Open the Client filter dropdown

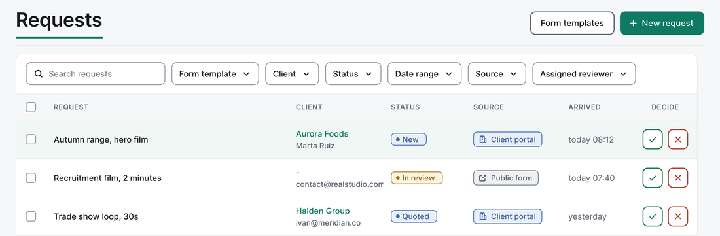(x=292, y=74)
